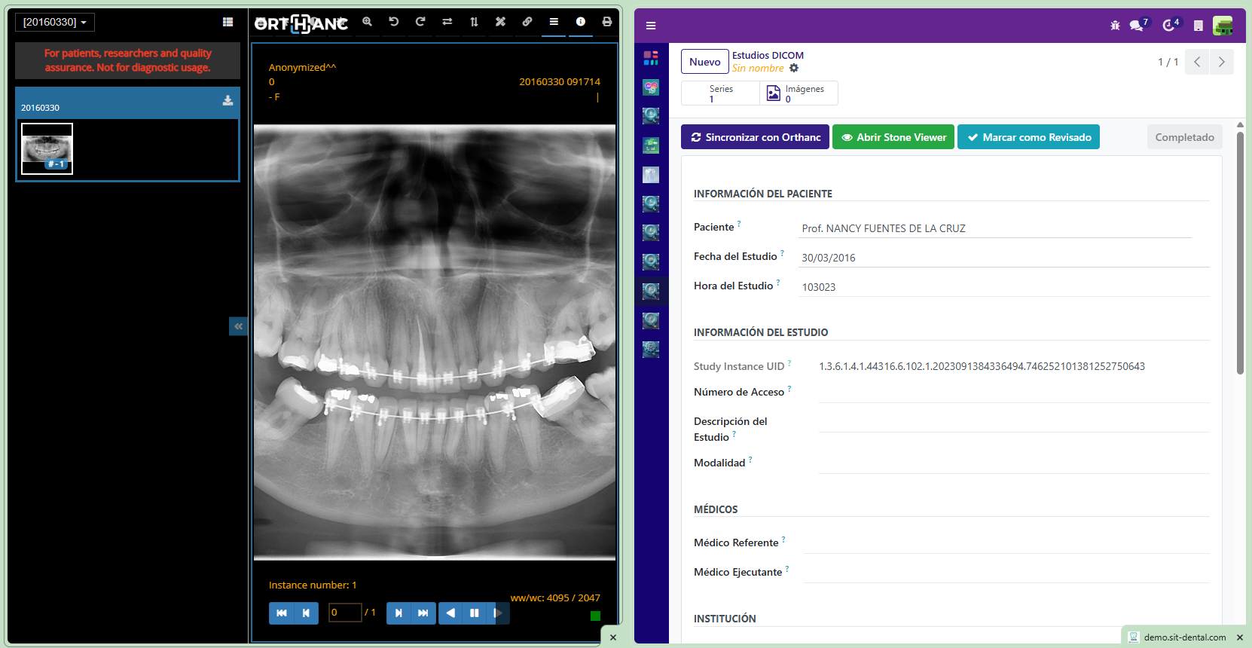Image resolution: width=1252 pixels, height=648 pixels.
Task: Open the gear actions menu beside Sin nombre
Action: tap(794, 68)
